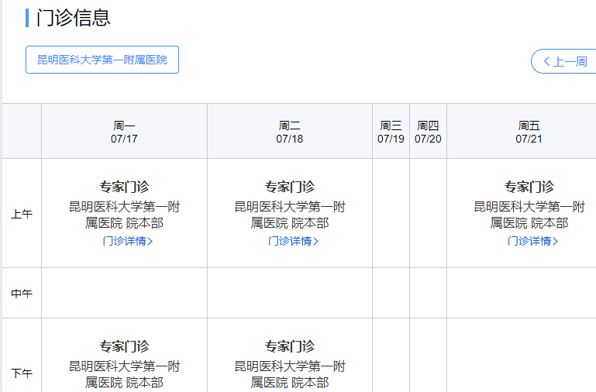Click the 门诊信息 section heading
This screenshot has height=392, width=596.
74,18
